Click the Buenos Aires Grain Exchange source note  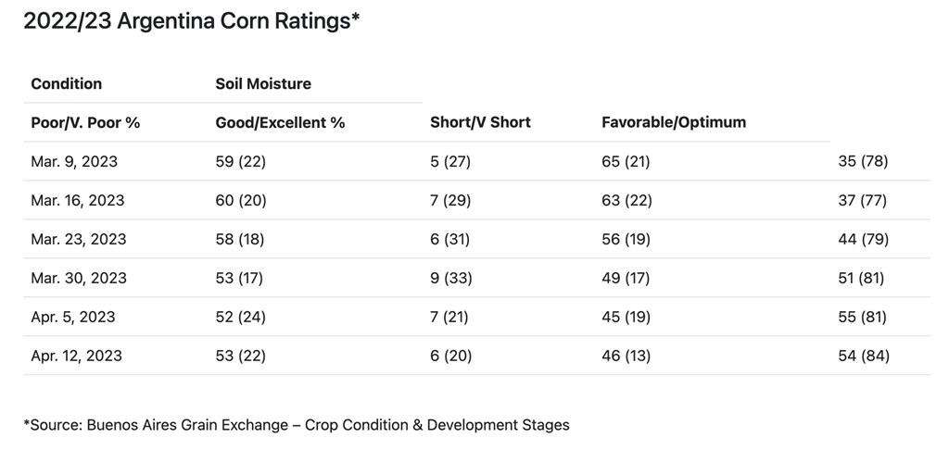click(297, 425)
